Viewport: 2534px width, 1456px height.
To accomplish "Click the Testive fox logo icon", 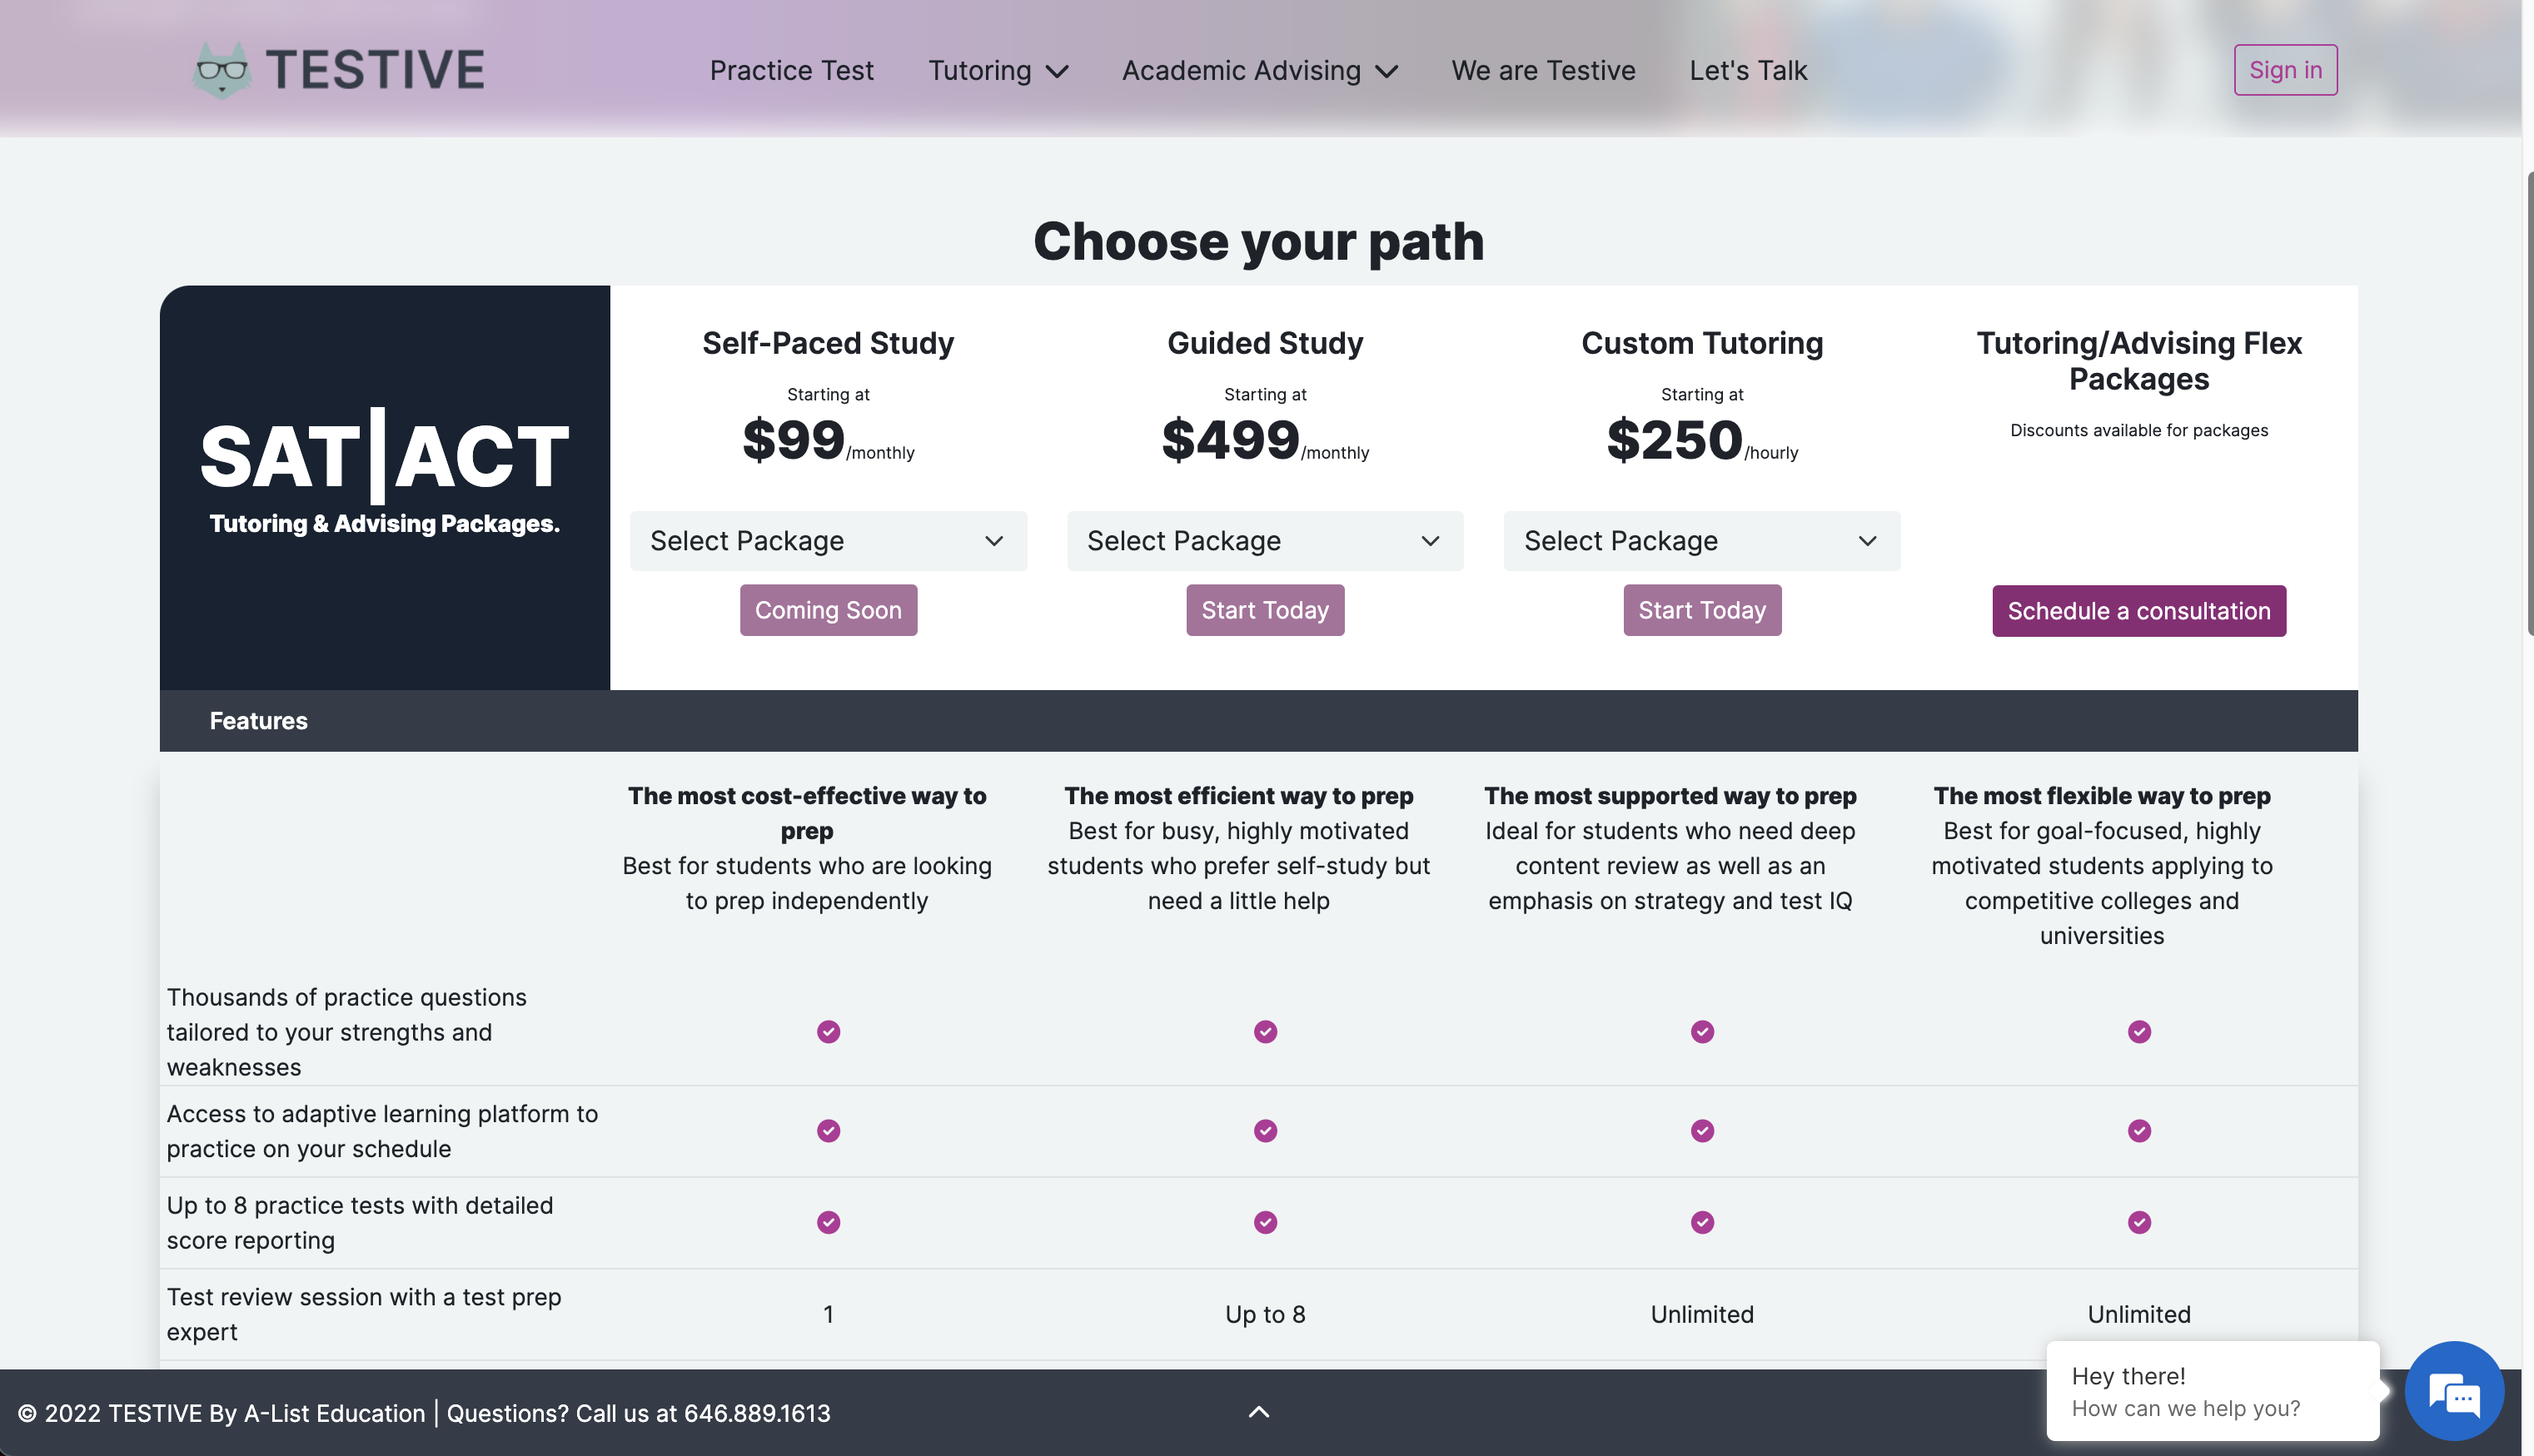I will click(221, 70).
